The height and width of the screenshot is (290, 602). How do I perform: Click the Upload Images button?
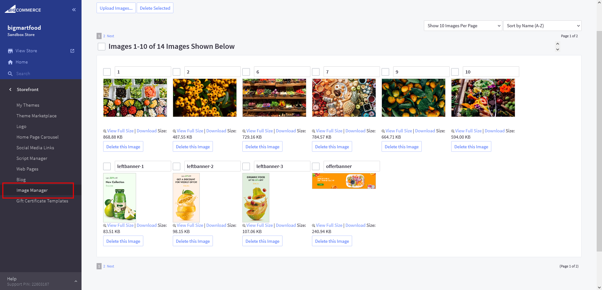[x=116, y=8]
